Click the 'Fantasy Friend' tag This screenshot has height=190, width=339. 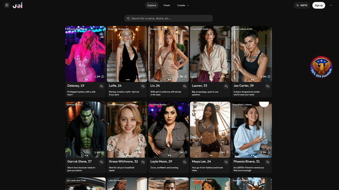pos(74,105)
